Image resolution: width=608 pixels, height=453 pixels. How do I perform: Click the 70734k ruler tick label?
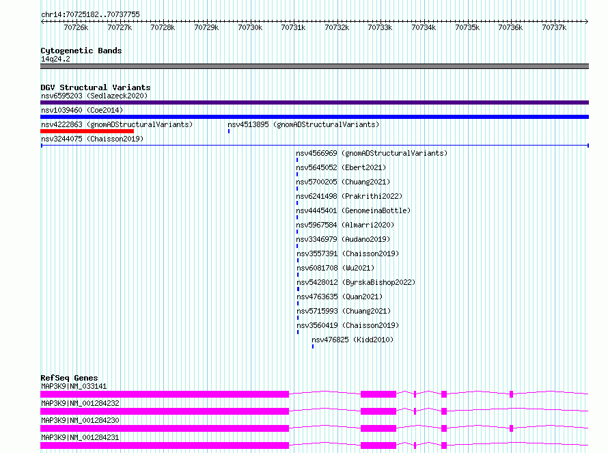click(424, 27)
